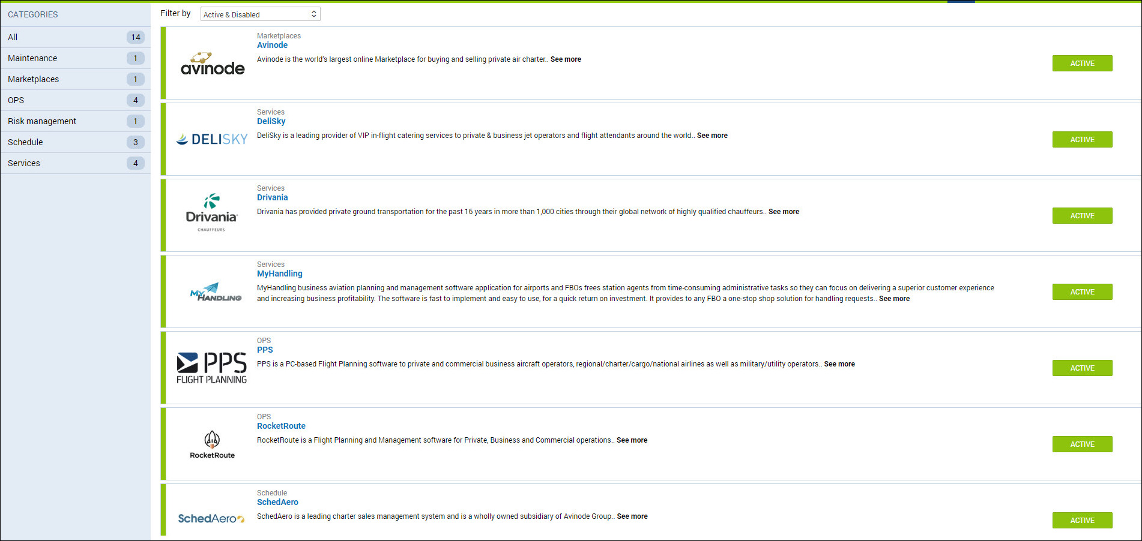Click the count badge beside Schedule
The image size is (1142, 541).
click(136, 142)
